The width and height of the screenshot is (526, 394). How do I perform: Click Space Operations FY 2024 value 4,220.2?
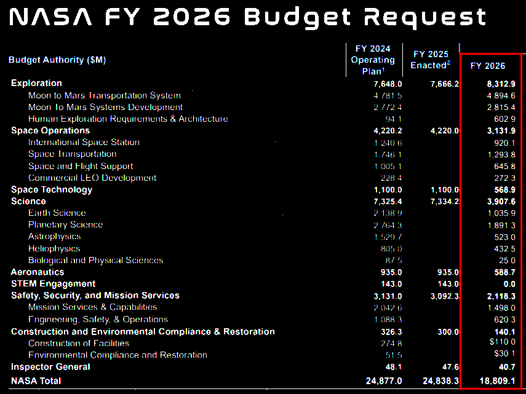(x=388, y=131)
